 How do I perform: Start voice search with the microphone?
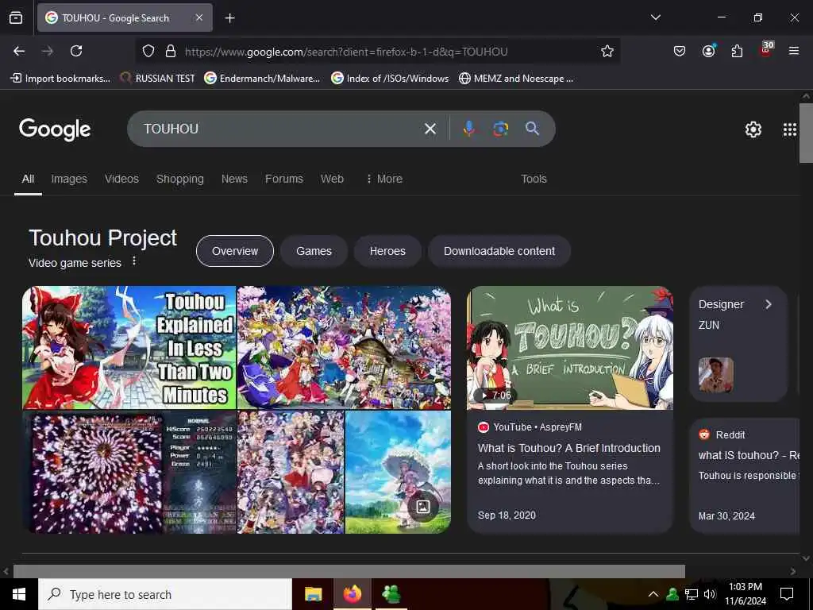pyautogui.click(x=468, y=129)
